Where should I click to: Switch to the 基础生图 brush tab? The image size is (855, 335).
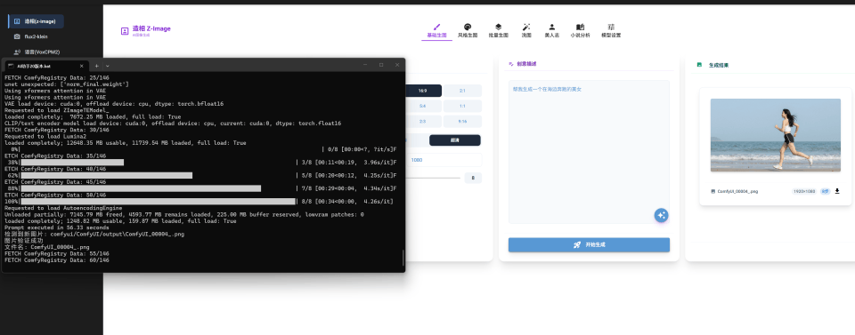436,30
